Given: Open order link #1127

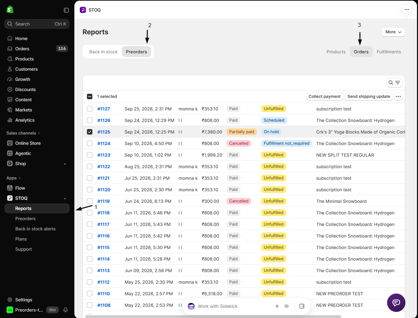Looking at the screenshot, I should [104, 109].
